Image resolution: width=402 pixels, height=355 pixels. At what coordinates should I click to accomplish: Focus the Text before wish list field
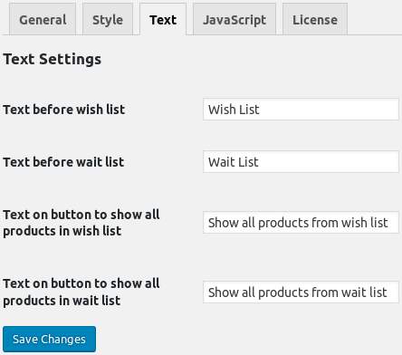pos(301,110)
